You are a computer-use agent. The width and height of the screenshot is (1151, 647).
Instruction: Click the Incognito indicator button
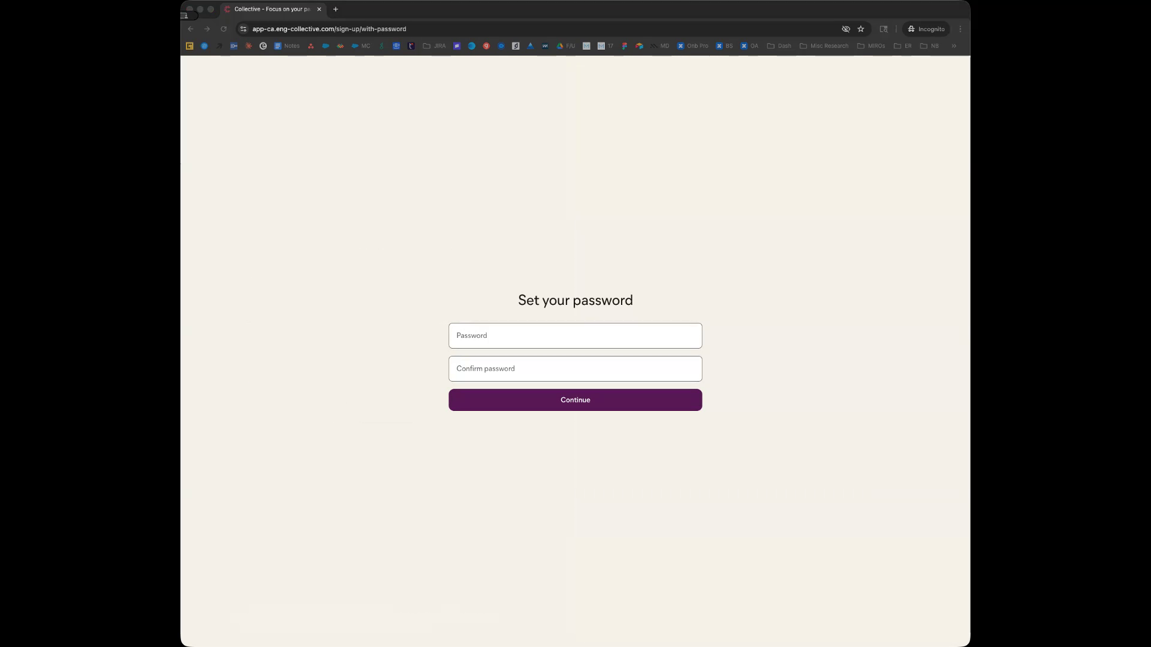[x=926, y=29]
